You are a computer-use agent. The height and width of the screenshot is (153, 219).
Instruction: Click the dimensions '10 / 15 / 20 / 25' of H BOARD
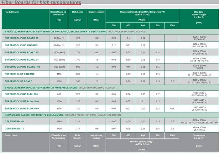tap(199, 46)
